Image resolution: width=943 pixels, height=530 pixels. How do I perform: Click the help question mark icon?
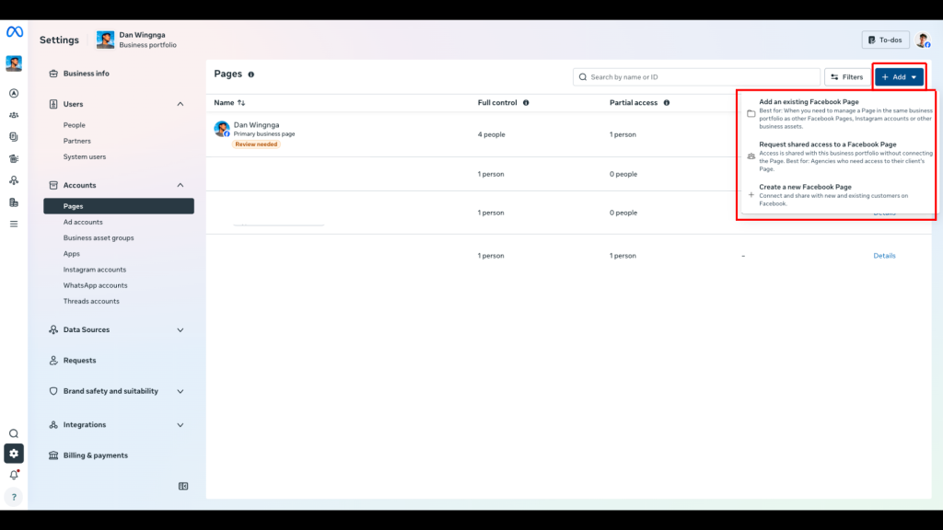coord(14,497)
